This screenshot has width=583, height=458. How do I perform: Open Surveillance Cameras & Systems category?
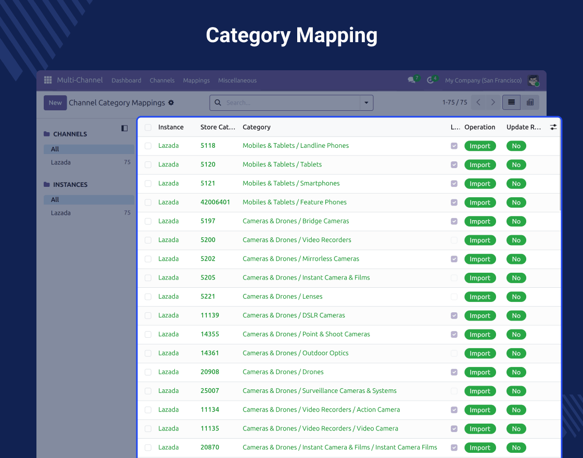320,391
